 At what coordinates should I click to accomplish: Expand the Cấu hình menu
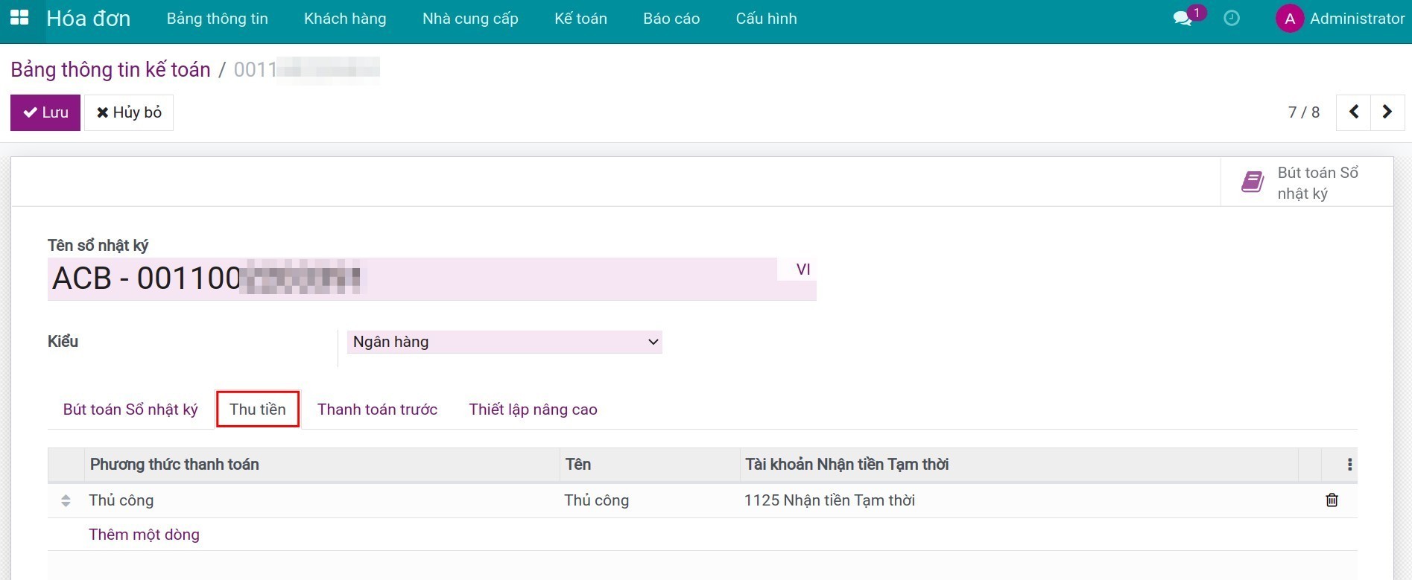(x=766, y=19)
